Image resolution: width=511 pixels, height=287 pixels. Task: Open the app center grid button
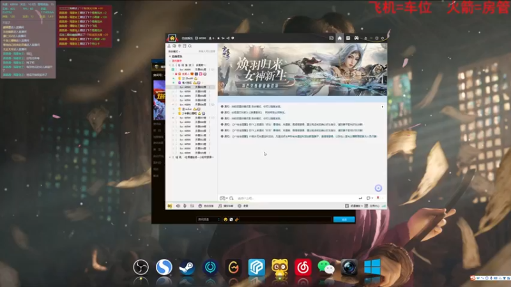click(x=372, y=206)
